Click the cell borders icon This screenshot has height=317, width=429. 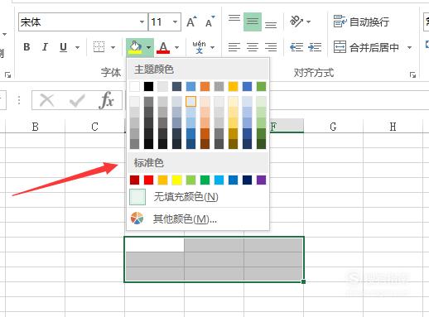99,47
